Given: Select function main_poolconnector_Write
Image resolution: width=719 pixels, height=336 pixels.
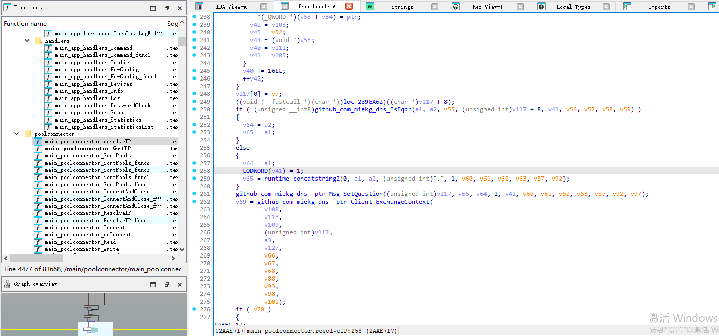Looking at the screenshot, I should click(82, 249).
